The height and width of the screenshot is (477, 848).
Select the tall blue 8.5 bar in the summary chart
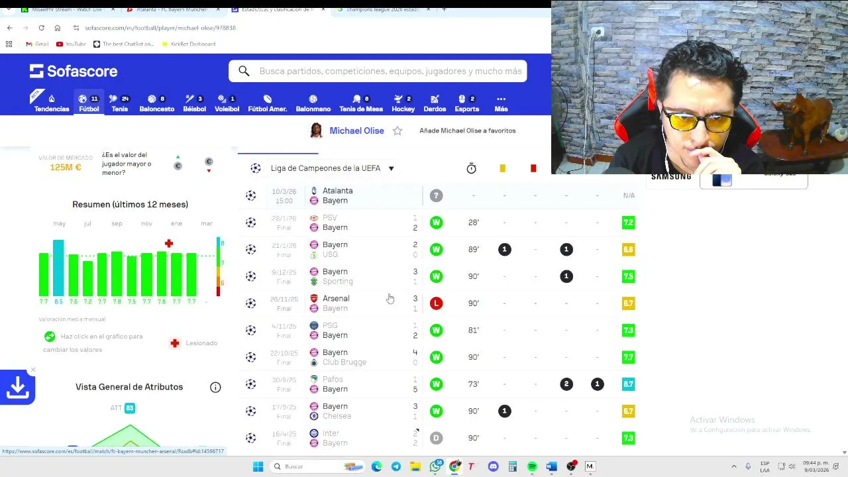coord(58,268)
